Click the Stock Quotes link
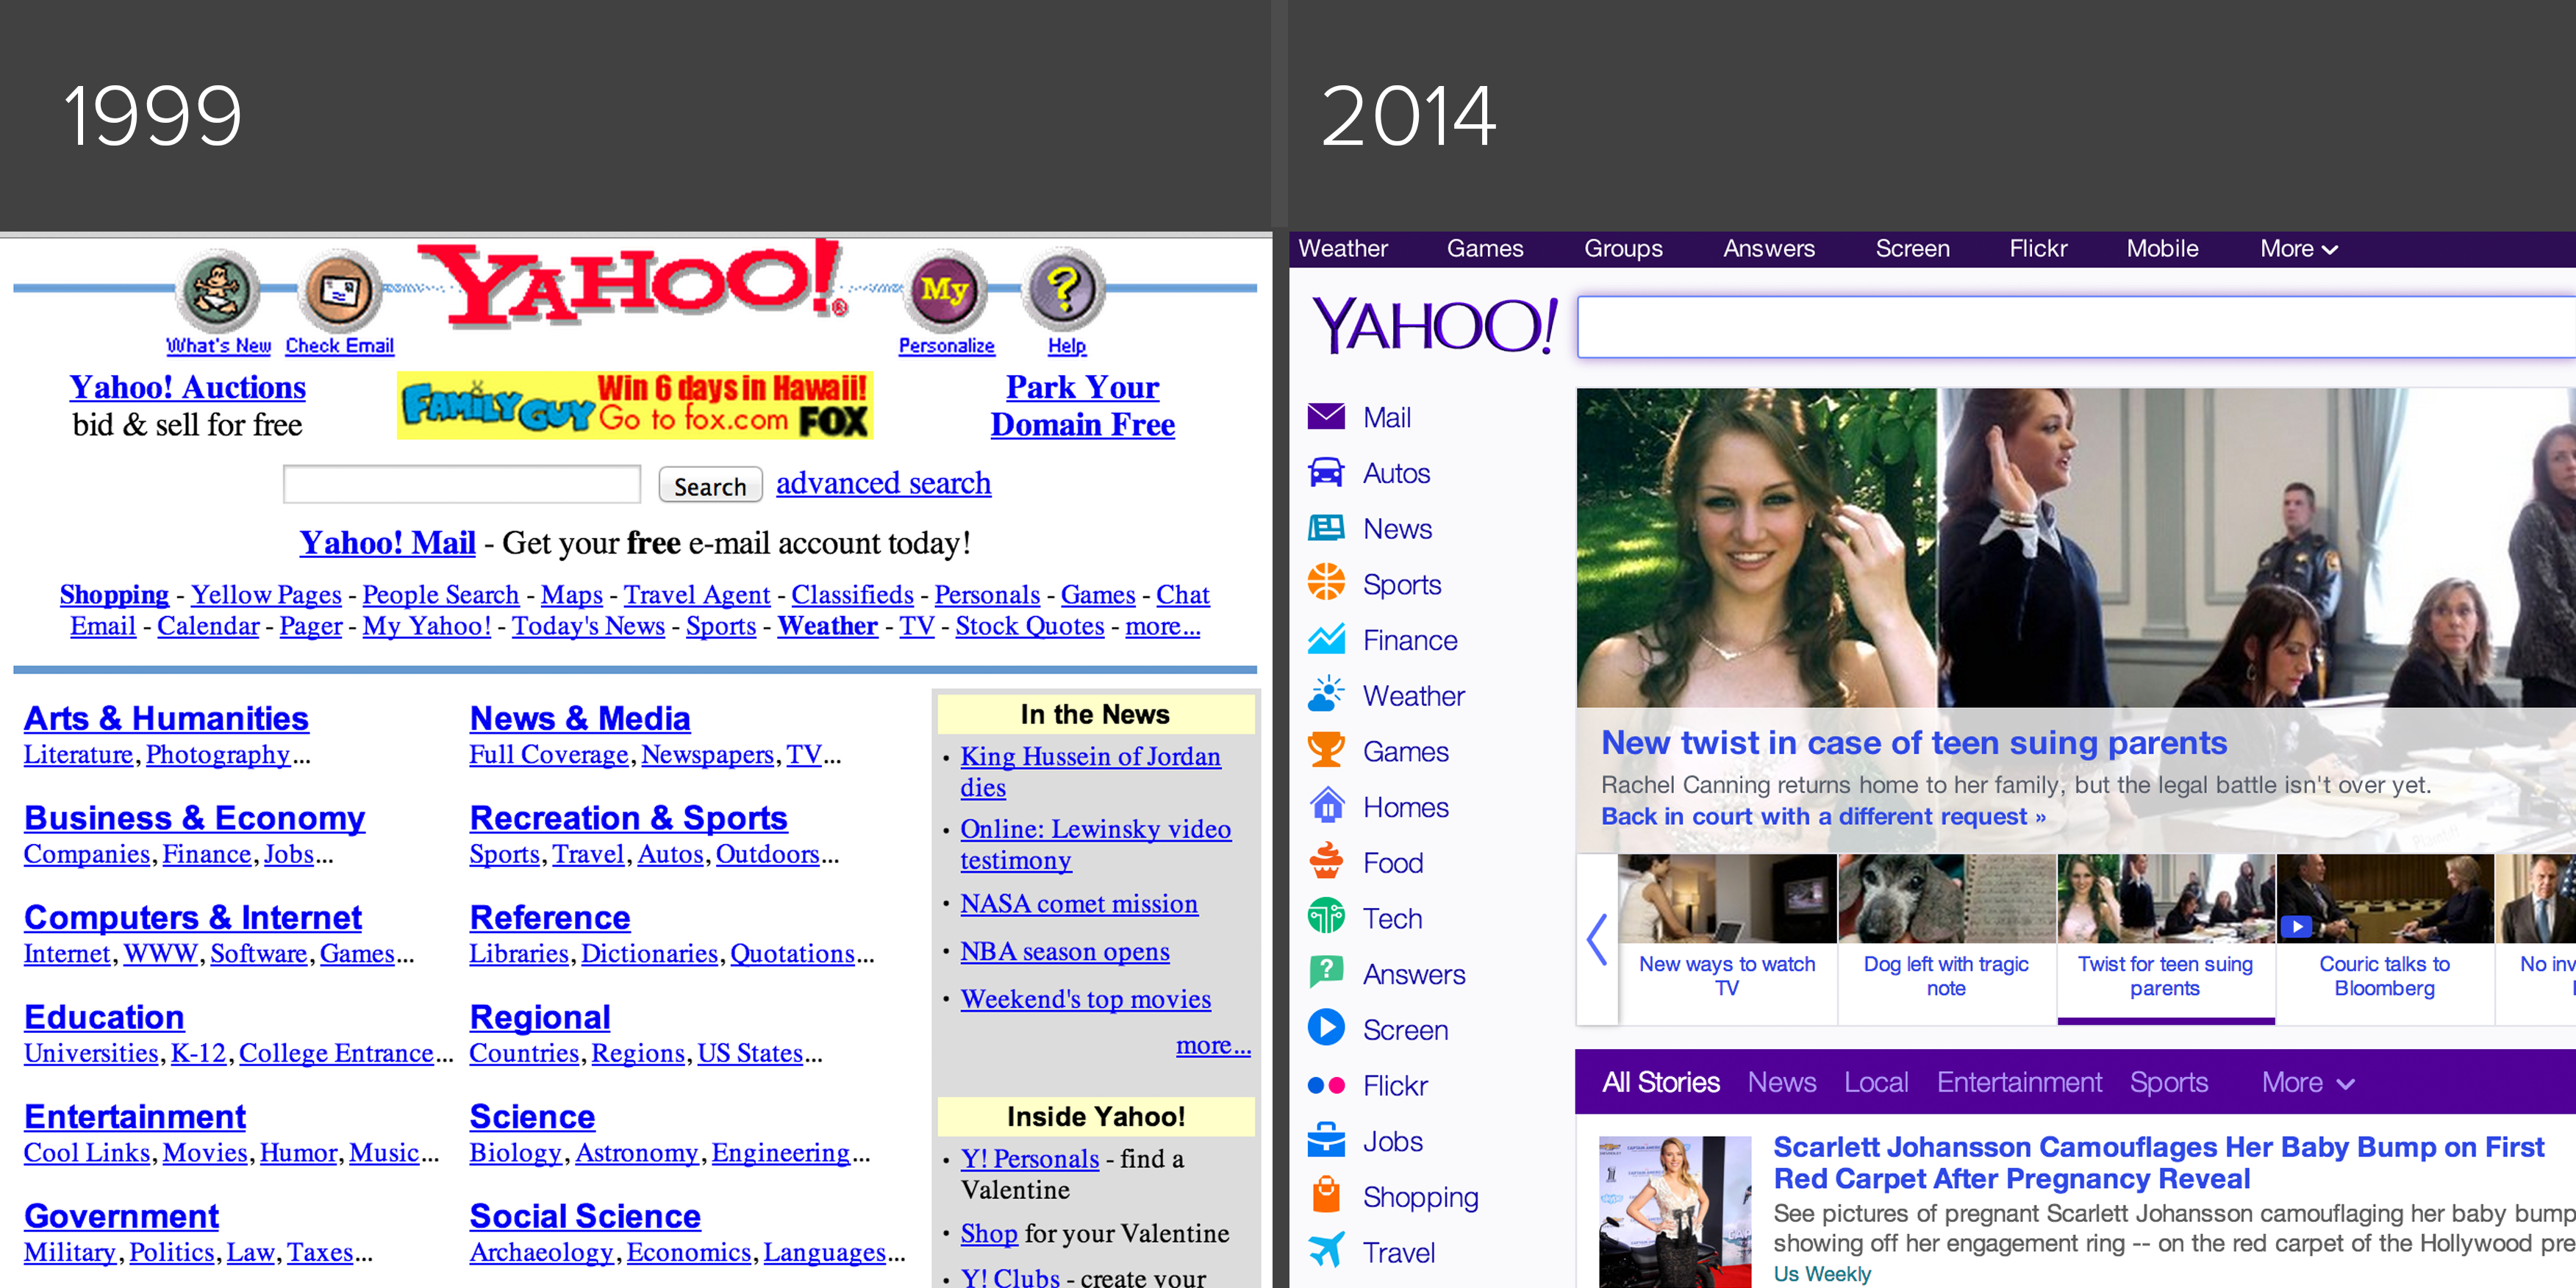This screenshot has width=2576, height=1288. 1029,626
